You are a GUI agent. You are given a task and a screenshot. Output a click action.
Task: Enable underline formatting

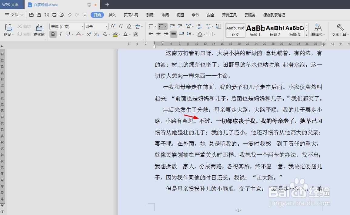[x=68, y=34]
